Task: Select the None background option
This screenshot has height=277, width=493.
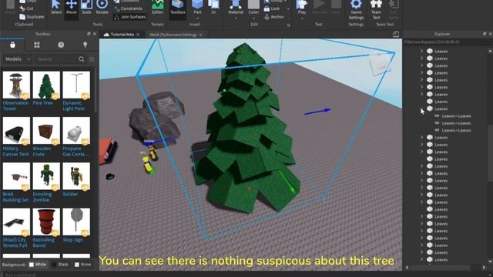Action: (x=83, y=265)
